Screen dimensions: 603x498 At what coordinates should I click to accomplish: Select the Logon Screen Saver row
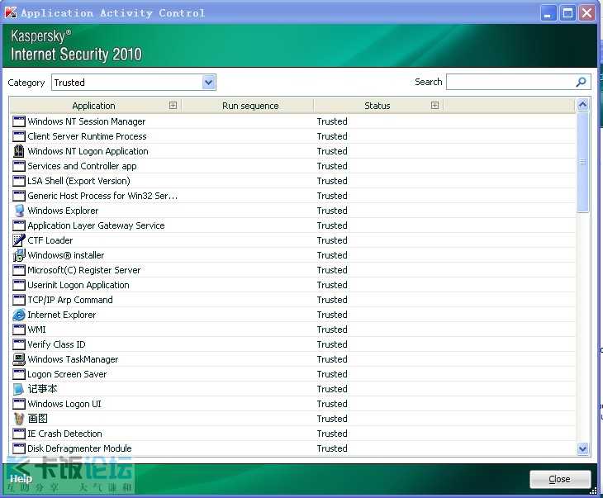[292, 375]
